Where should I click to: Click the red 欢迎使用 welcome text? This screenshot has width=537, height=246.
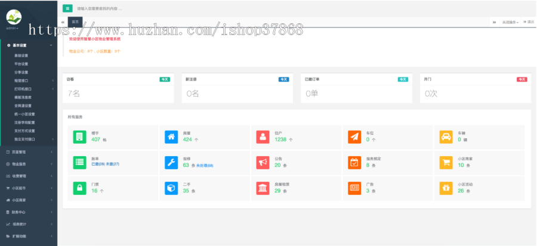point(94,39)
